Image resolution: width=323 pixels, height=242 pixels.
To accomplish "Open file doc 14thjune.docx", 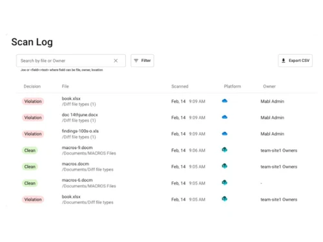I will point(79,115).
